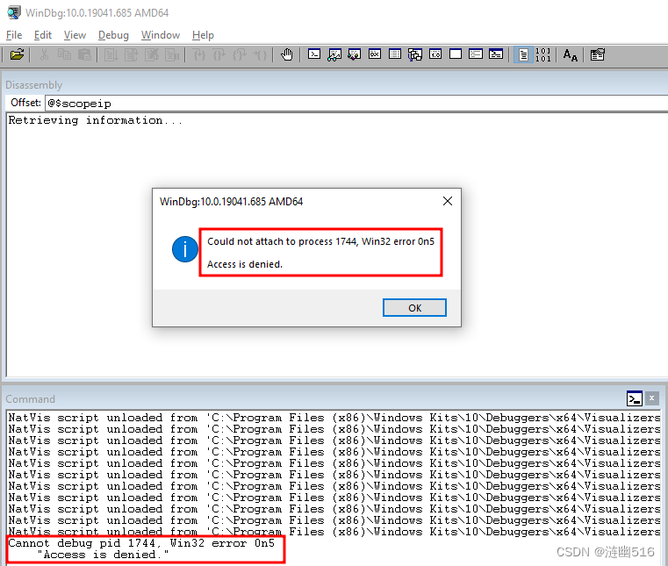The height and width of the screenshot is (566, 668).
Task: Click the Copy toolbar icon
Action: click(x=64, y=54)
